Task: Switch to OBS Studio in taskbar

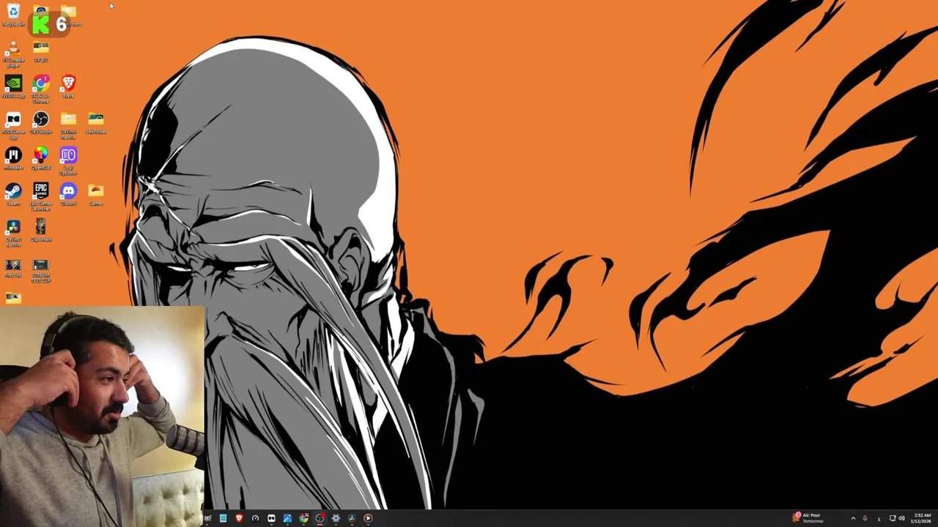Action: [x=320, y=518]
